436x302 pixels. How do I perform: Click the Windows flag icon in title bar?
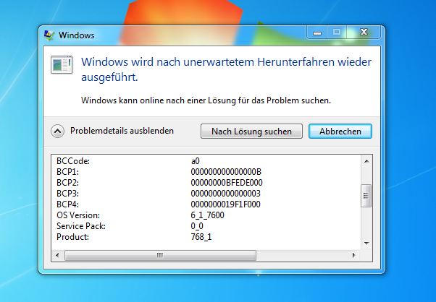[x=49, y=35]
